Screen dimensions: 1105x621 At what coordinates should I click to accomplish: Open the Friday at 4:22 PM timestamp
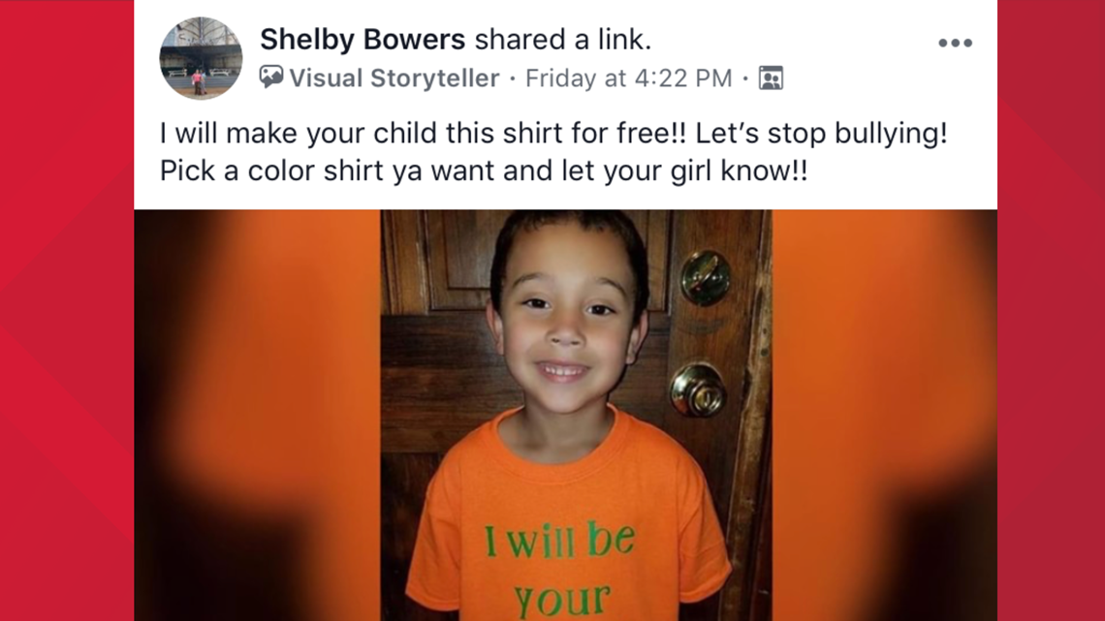(629, 78)
